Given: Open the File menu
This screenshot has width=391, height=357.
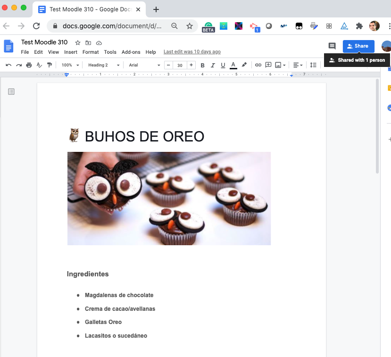Looking at the screenshot, I should (25, 52).
